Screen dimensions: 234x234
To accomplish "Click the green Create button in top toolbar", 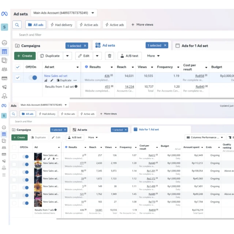I will point(25,56).
